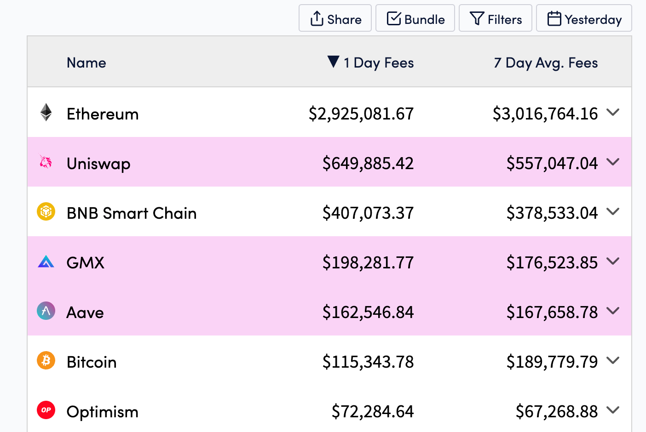Click the sort arrow beside 1 Day Fees
The height and width of the screenshot is (432, 646).
pyautogui.click(x=334, y=62)
